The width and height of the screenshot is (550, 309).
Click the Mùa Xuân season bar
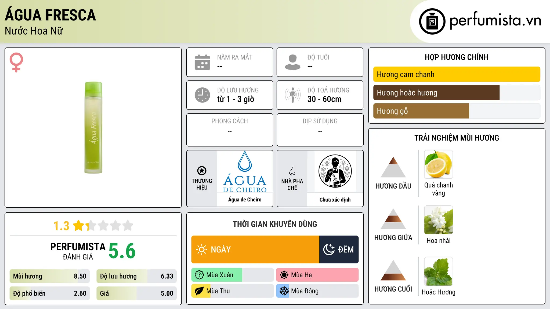[232, 275]
